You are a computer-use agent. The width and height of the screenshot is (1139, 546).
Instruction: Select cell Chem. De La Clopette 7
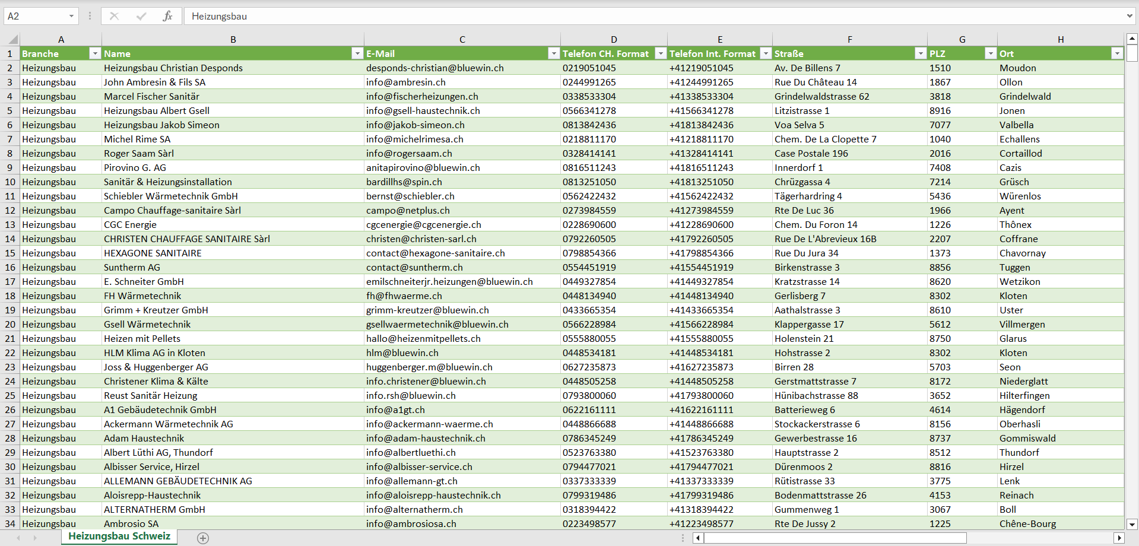pos(850,139)
